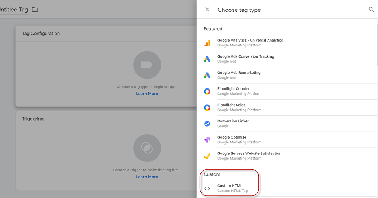Click 'Google Ads' subtitle under Conversion Tracking
The width and height of the screenshot is (378, 198).
[227, 62]
